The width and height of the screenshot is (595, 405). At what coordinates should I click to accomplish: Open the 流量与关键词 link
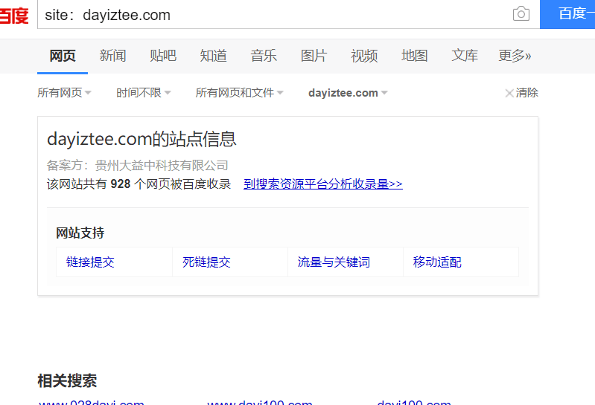point(334,262)
